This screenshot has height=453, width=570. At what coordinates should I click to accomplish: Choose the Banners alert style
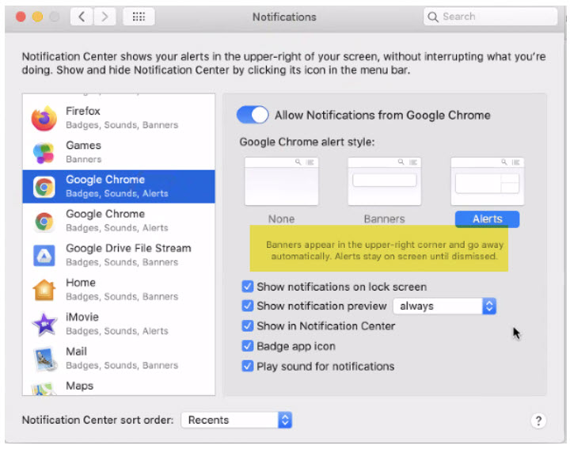(384, 182)
